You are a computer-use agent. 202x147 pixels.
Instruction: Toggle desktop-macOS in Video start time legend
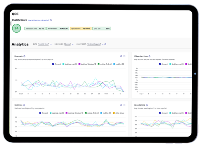coord(171,64)
